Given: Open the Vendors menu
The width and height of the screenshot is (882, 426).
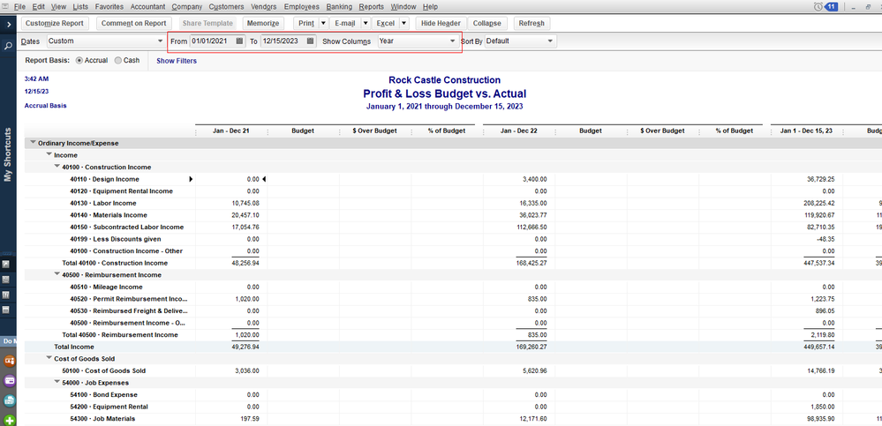Looking at the screenshot, I should (264, 7).
